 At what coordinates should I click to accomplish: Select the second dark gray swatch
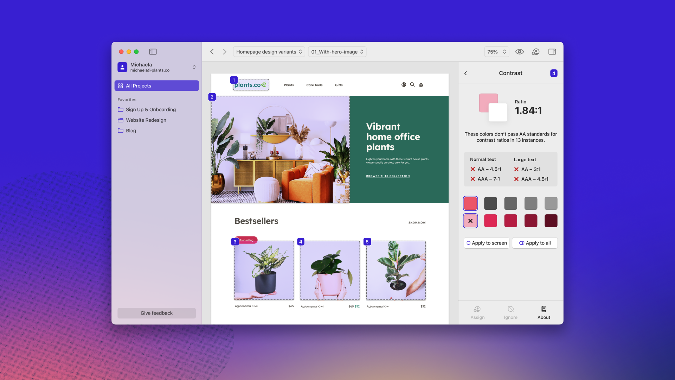click(510, 203)
